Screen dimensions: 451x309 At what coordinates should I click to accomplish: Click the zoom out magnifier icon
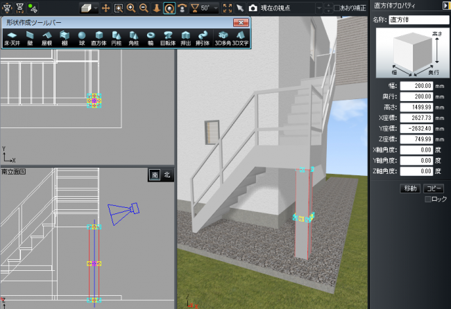coord(143,8)
